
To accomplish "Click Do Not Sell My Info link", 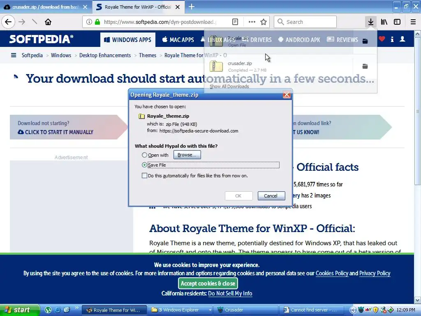I will [230, 293].
